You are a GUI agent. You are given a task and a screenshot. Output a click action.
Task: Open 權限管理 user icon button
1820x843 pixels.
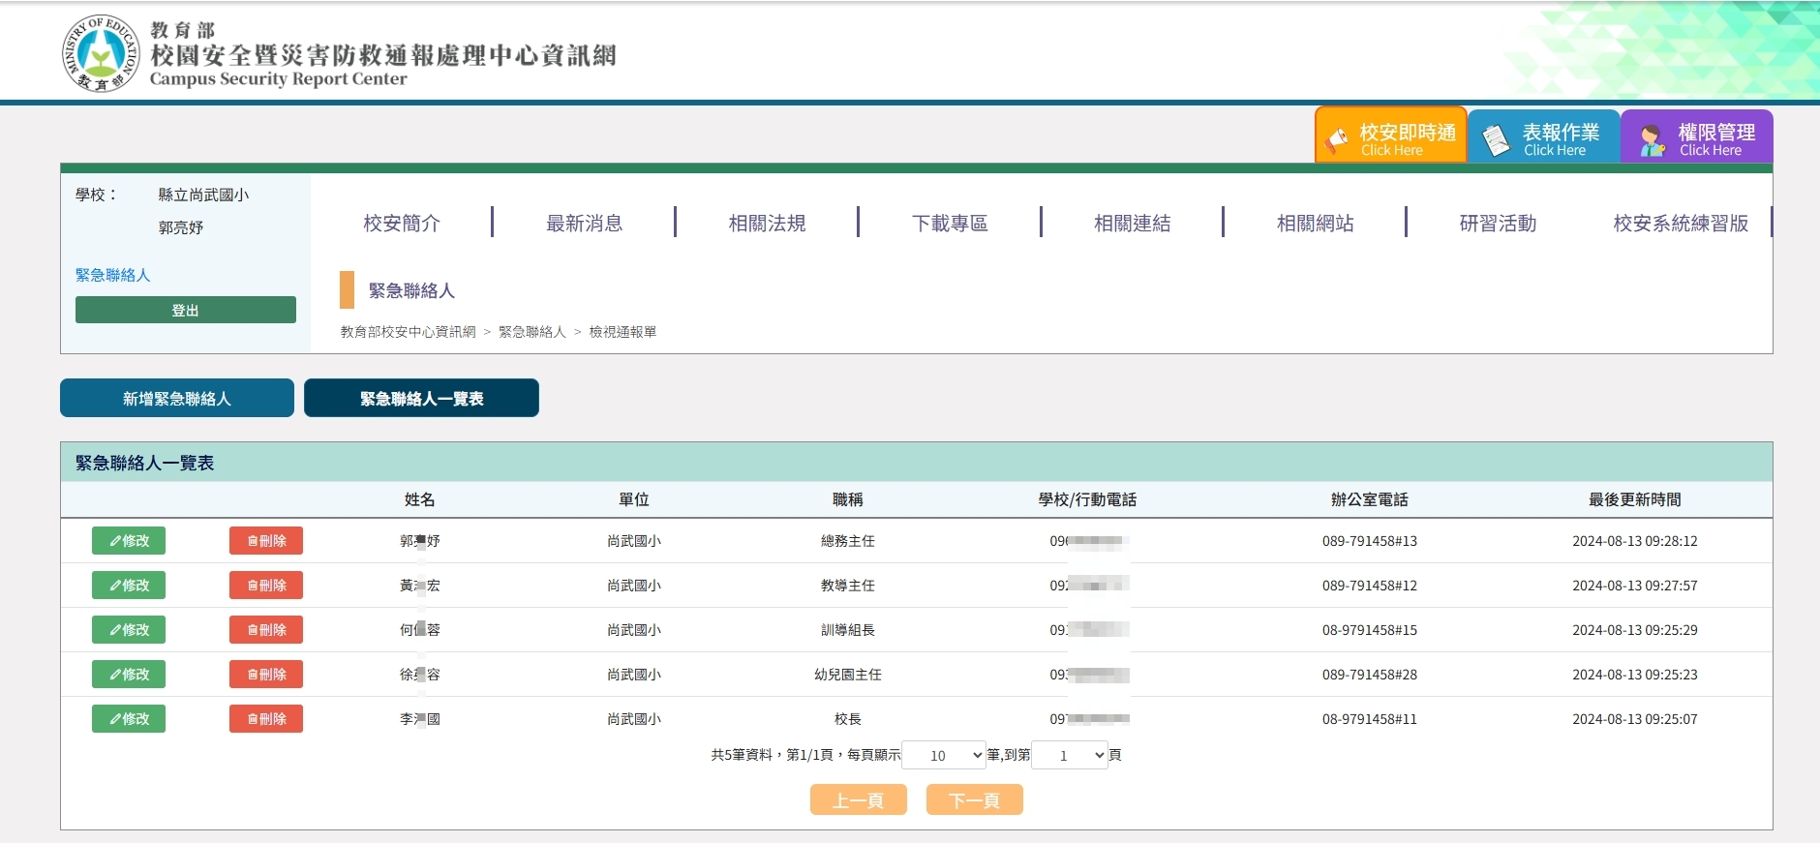[x=1696, y=137]
